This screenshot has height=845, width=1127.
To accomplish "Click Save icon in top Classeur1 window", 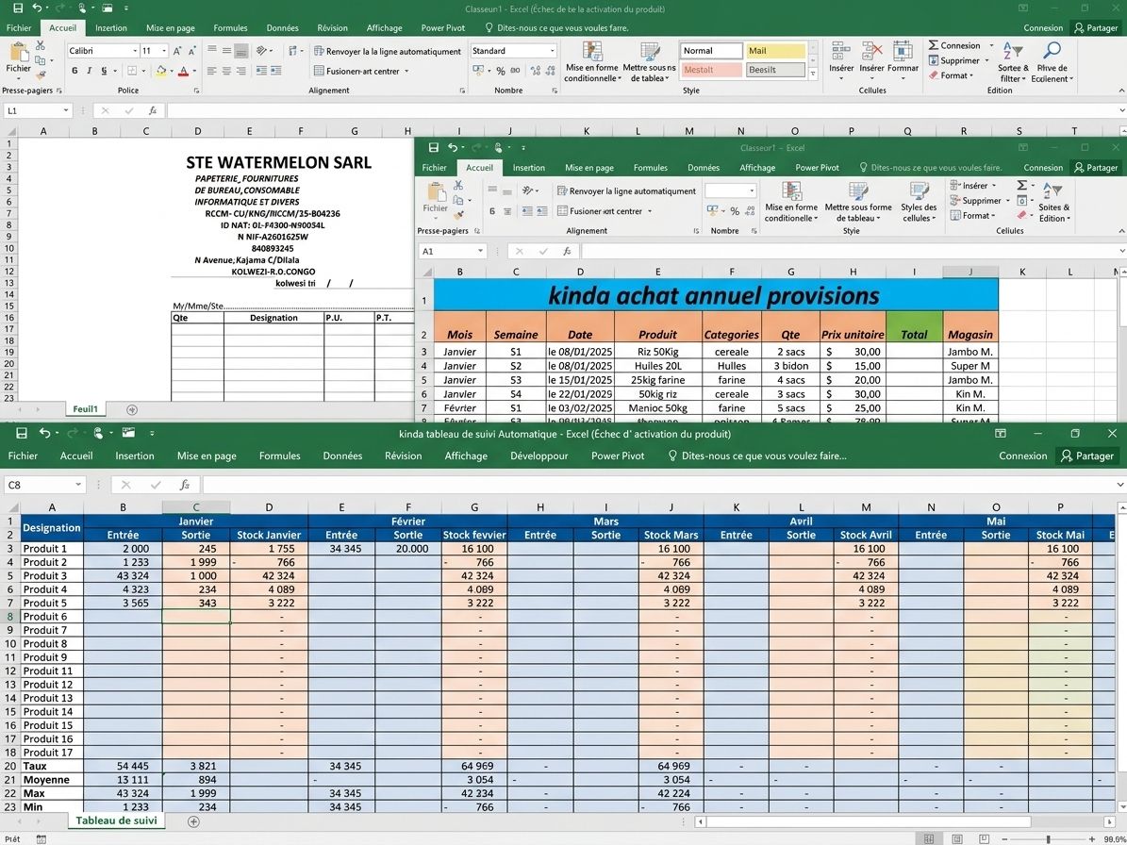I will coord(18,8).
